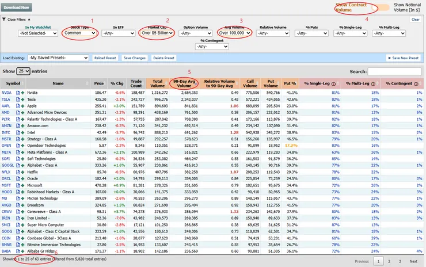This screenshot has width=426, height=267.
Task: Change the Show entries count dropdown
Action: tap(23, 71)
